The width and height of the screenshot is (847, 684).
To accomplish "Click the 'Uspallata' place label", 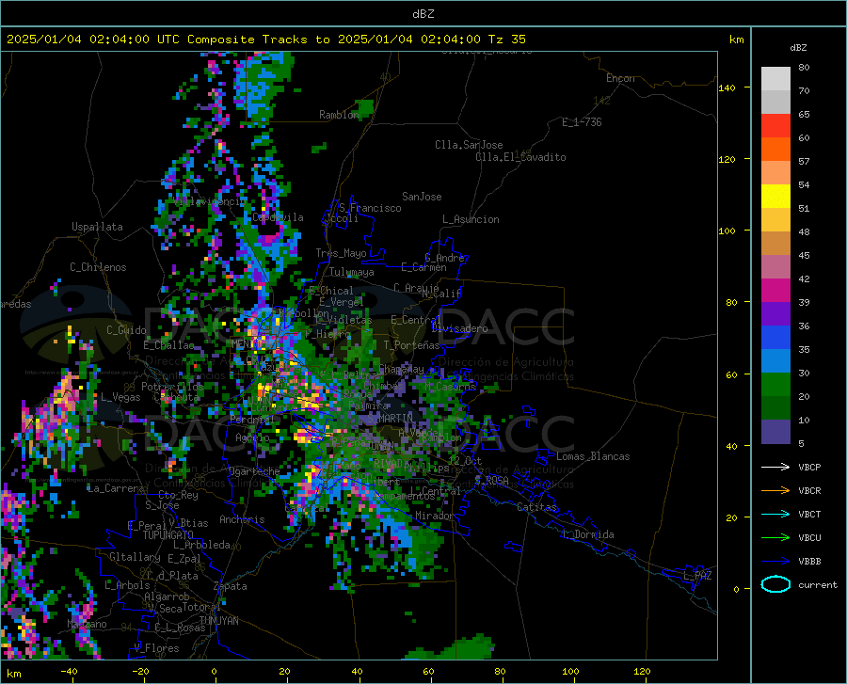I will point(97,227).
